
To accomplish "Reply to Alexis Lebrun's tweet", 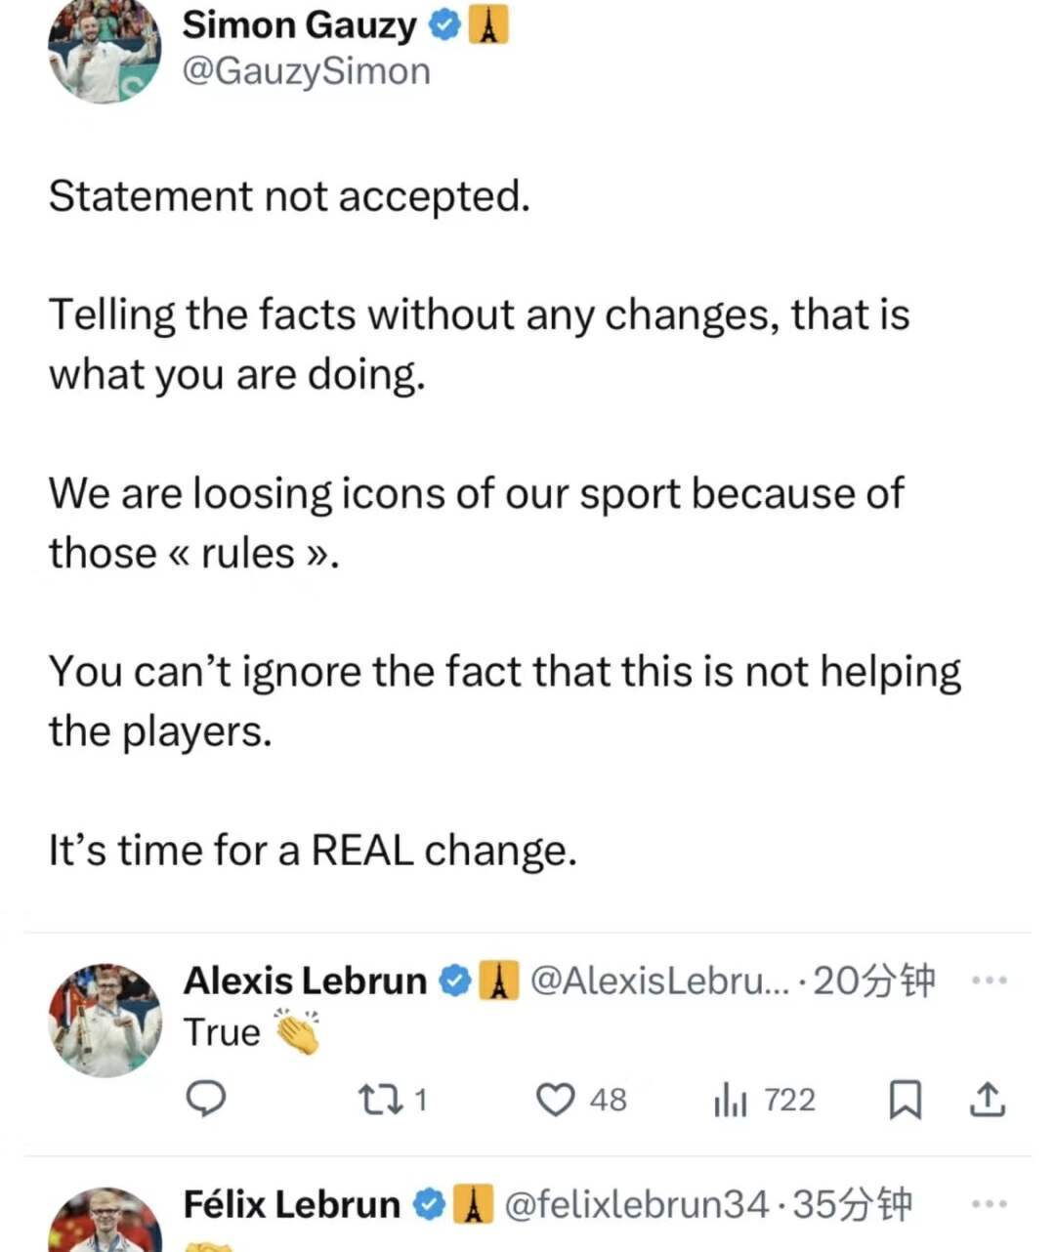I will (x=206, y=1100).
